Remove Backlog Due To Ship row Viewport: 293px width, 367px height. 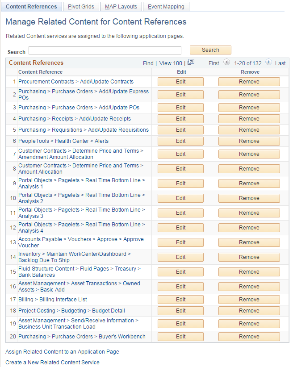249,257
